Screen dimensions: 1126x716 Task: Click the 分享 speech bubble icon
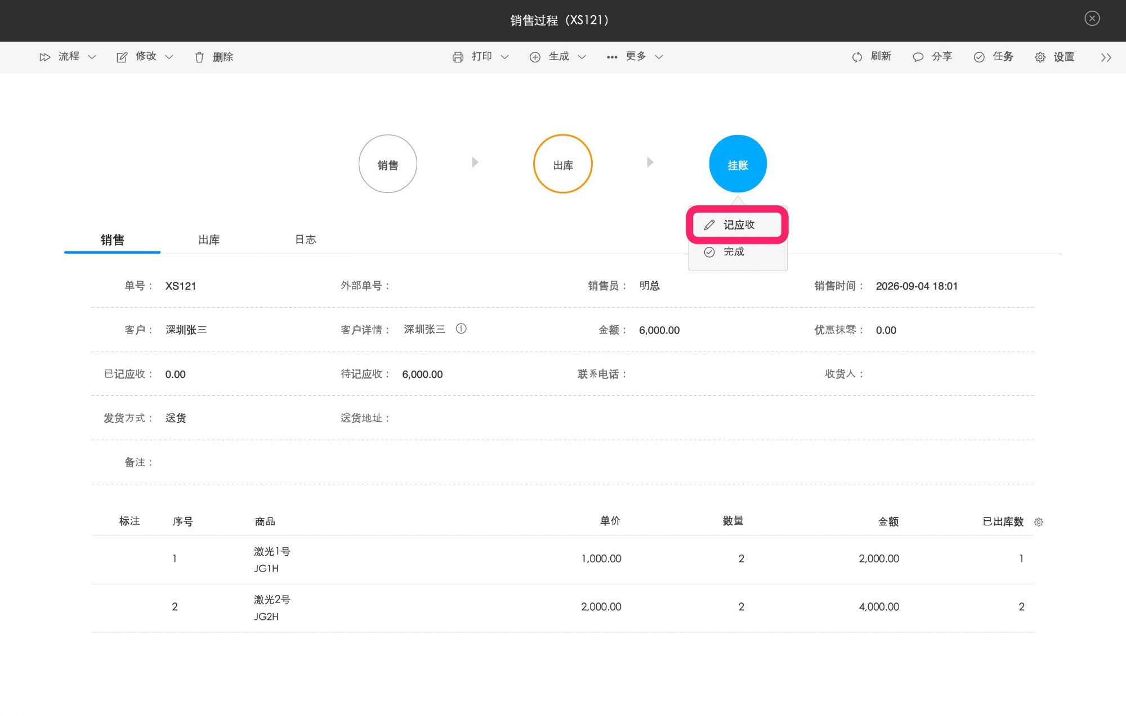point(918,57)
